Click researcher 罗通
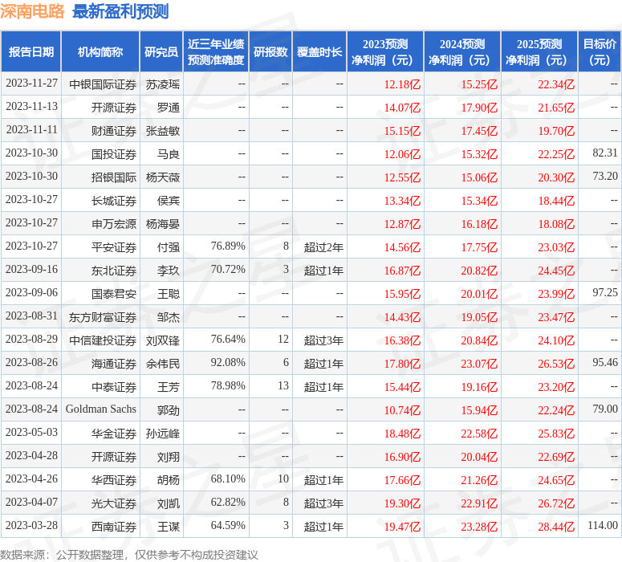This screenshot has height=562, width=622. pyautogui.click(x=169, y=108)
